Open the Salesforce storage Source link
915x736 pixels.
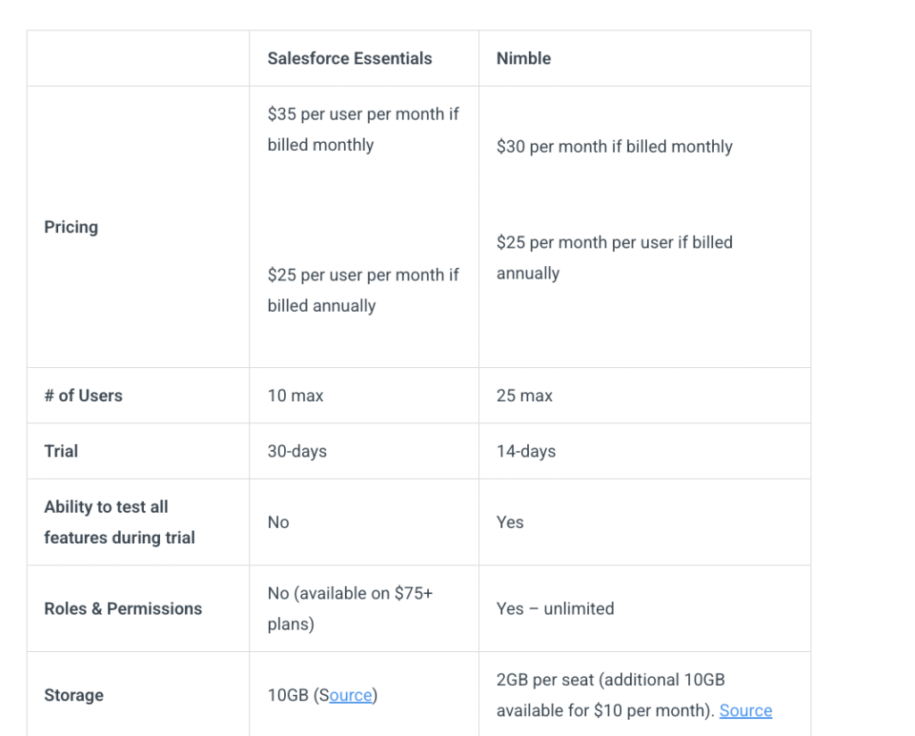[x=349, y=695]
